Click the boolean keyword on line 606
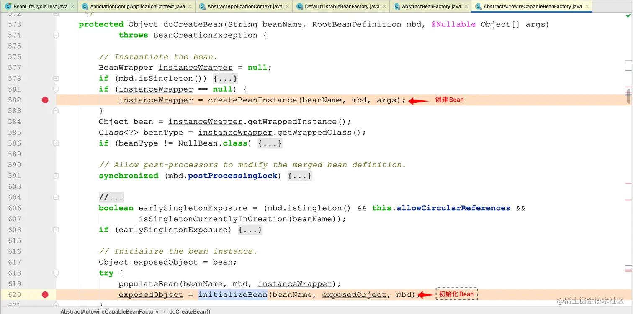 pos(116,208)
